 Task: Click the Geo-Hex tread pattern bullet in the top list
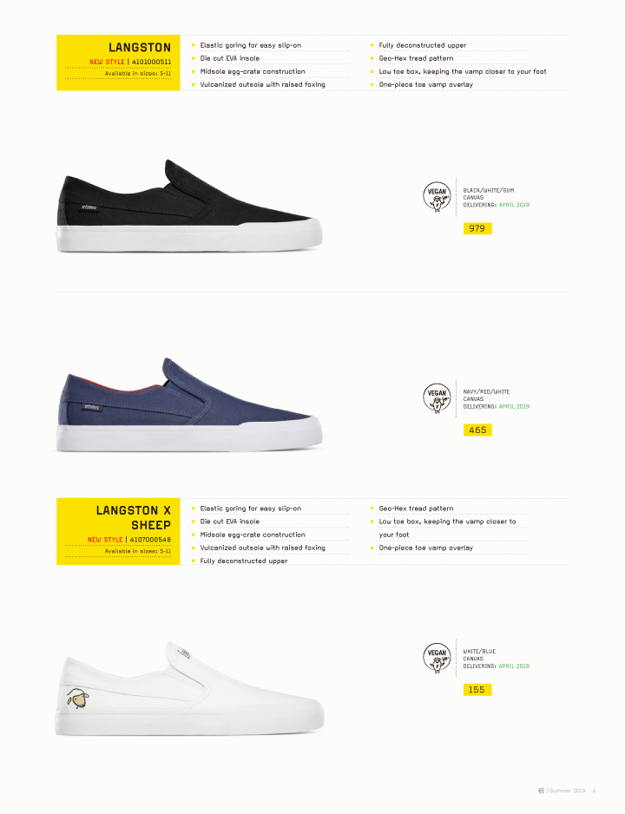416,58
